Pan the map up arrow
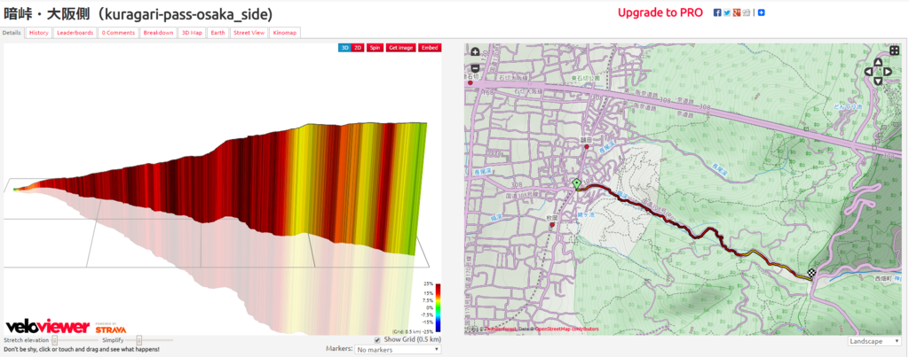This screenshot has height=357, width=909. pos(878,62)
